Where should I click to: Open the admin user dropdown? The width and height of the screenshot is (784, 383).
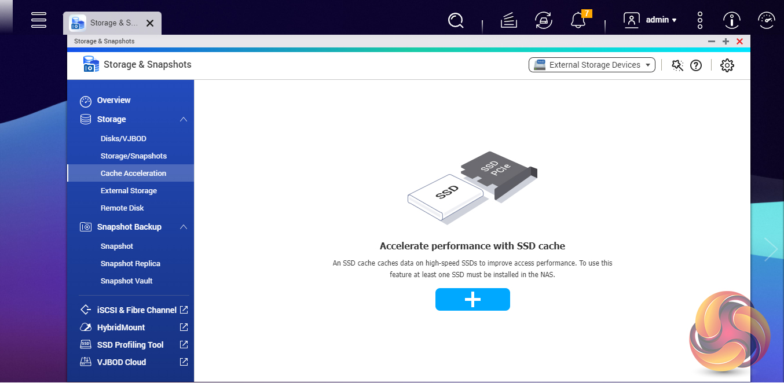pos(650,20)
